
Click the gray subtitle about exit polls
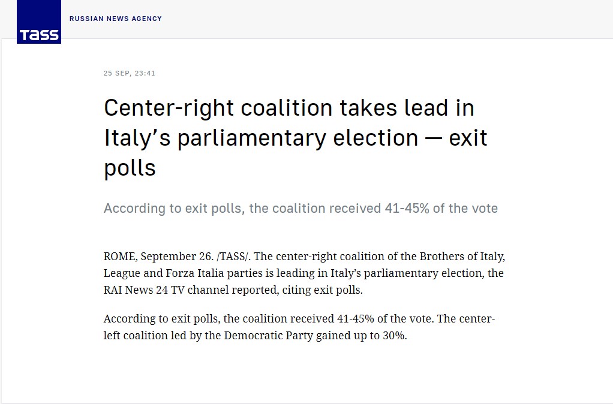click(x=301, y=209)
